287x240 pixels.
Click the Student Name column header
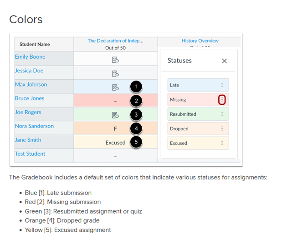(35, 45)
